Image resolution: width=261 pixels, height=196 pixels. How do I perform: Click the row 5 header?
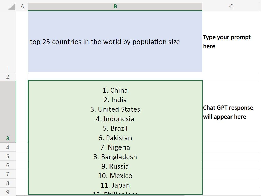tap(8, 156)
